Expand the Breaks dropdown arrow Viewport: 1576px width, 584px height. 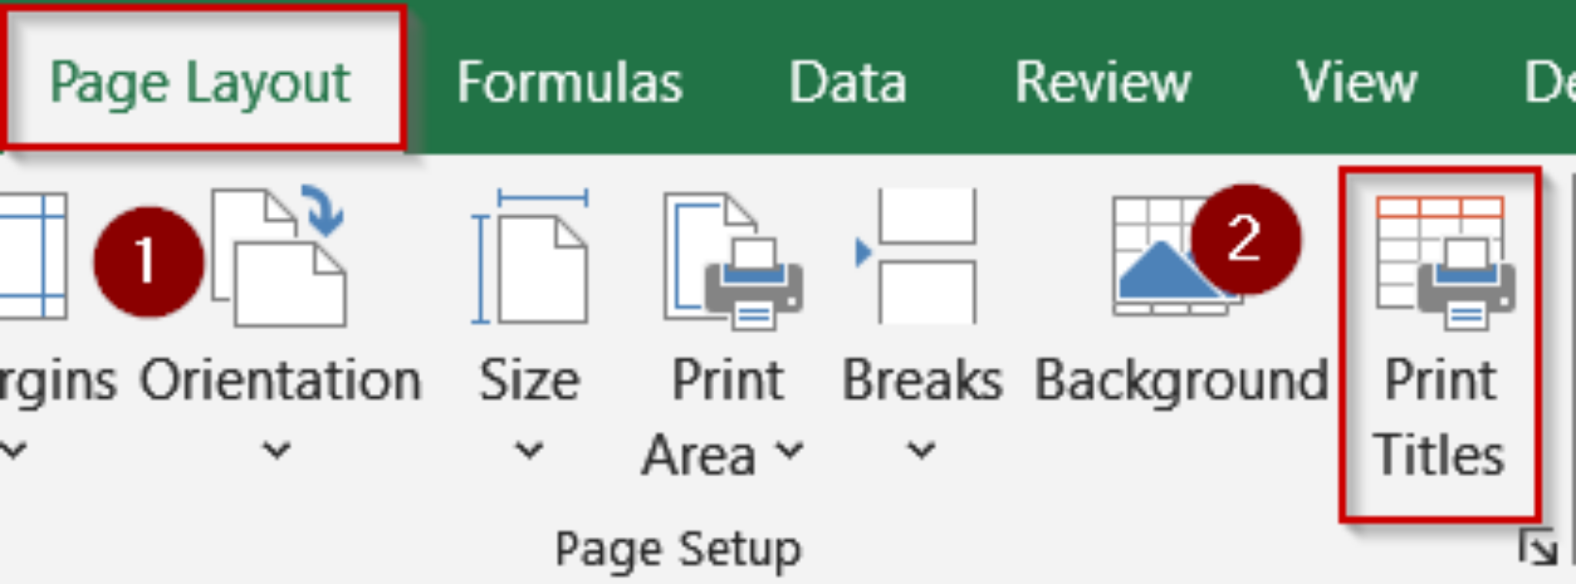921,449
